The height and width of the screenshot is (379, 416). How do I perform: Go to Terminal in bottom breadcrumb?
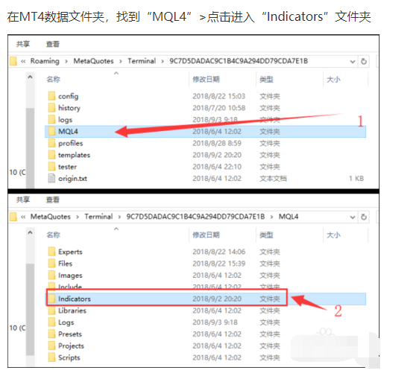point(98,217)
